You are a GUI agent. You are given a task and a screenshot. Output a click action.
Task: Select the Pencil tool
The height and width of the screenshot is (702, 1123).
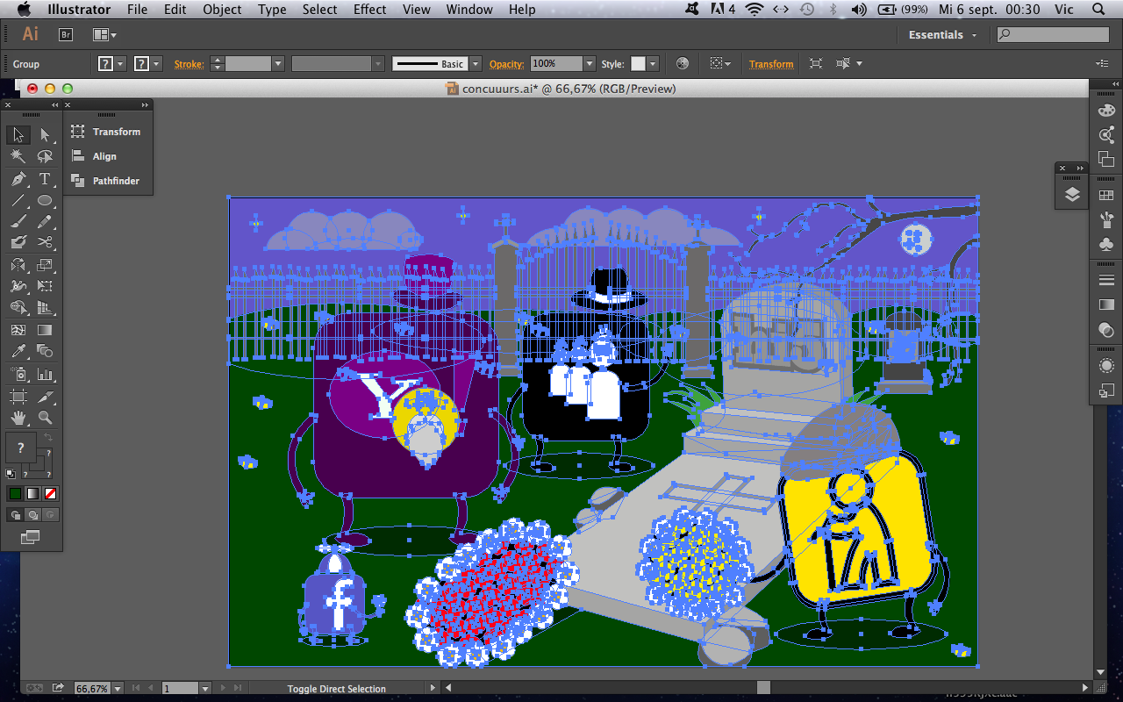(45, 221)
